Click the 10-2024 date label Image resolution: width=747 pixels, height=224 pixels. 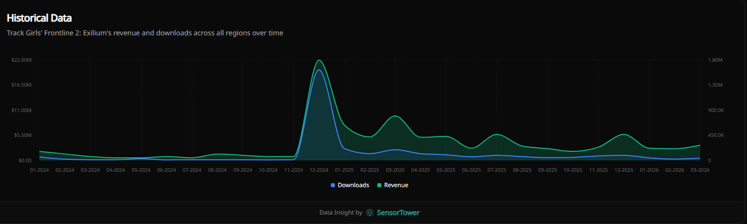point(268,170)
